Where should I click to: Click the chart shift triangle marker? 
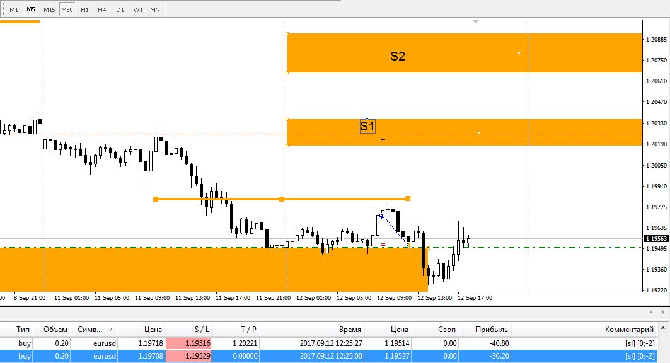point(476,21)
